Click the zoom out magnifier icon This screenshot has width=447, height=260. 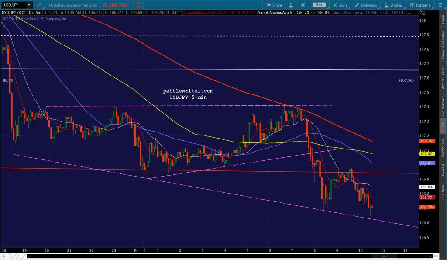(x=17, y=256)
